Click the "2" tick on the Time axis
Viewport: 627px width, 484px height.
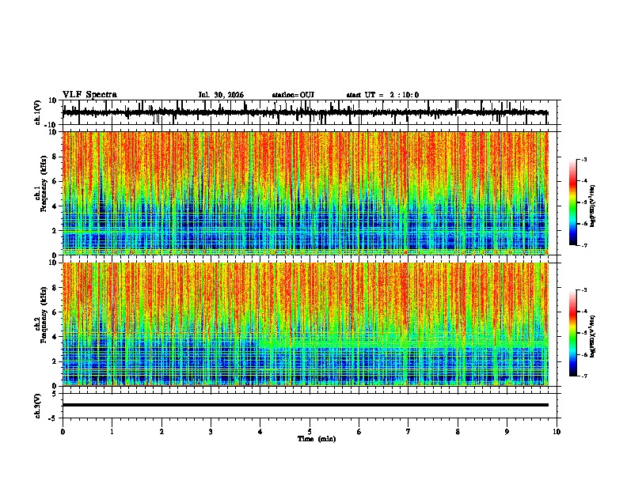[161, 432]
